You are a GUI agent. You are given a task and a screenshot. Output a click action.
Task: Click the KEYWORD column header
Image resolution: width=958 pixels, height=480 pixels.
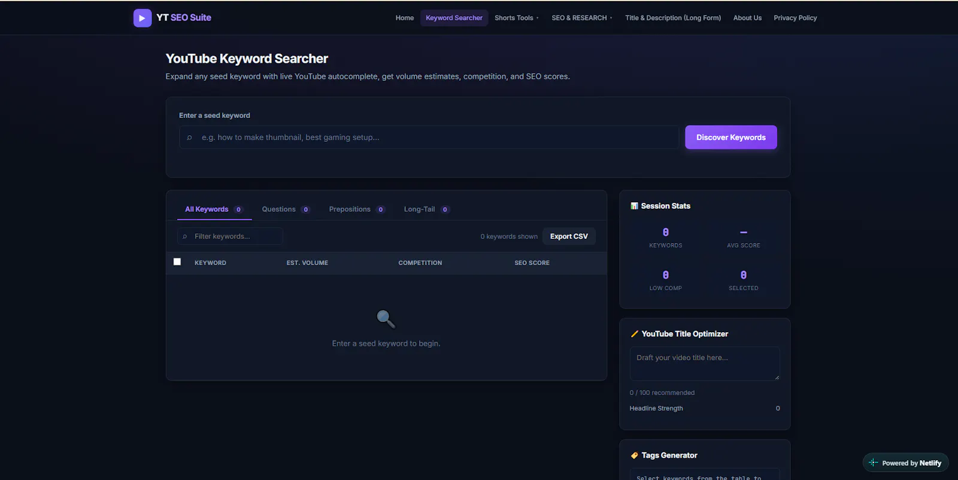tap(210, 263)
